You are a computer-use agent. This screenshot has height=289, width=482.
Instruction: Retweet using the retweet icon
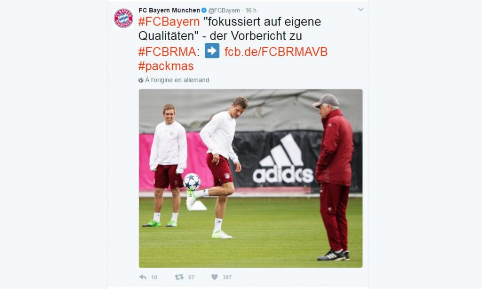click(179, 277)
